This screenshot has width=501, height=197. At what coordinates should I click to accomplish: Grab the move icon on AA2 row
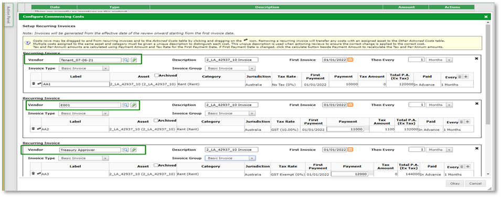click(39, 129)
